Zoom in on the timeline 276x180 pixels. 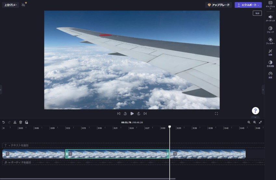pyautogui.click(x=255, y=122)
